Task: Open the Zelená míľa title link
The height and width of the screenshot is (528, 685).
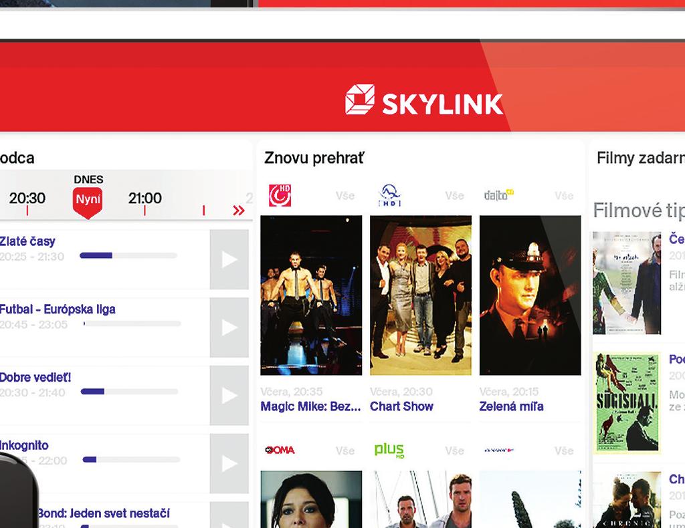Action: [512, 406]
